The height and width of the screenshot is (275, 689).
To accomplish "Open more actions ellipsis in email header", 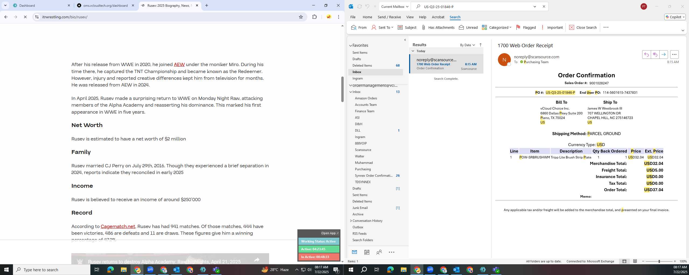I will click(x=674, y=55).
